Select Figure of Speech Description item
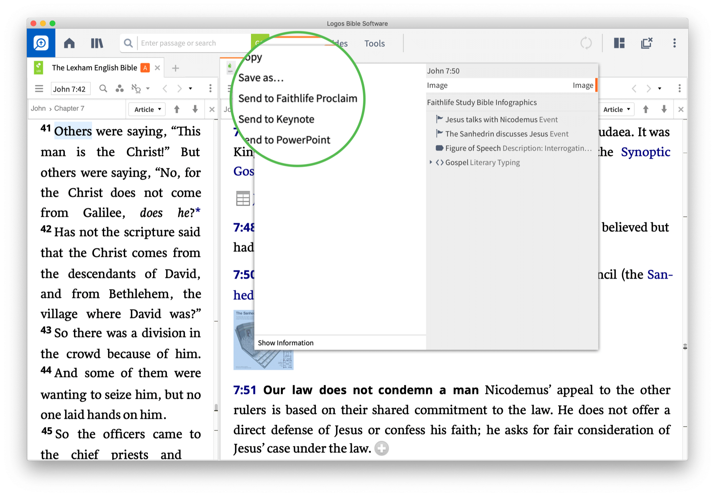 pyautogui.click(x=513, y=148)
